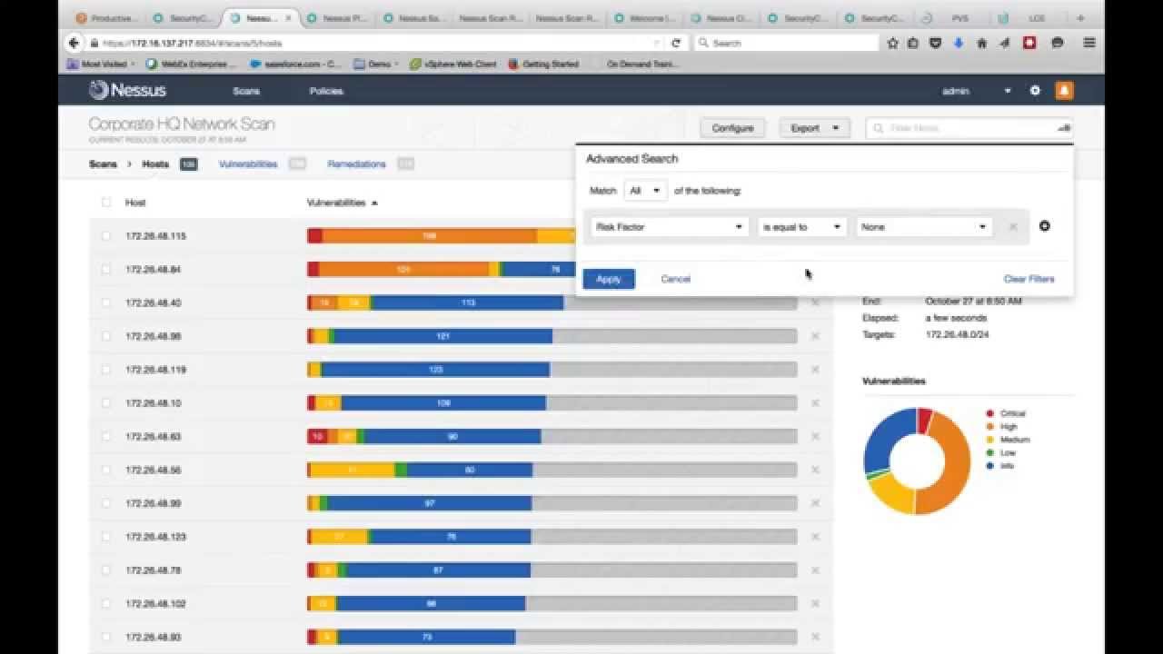Image resolution: width=1163 pixels, height=654 pixels.
Task: Open the vSphere Web Client bookmark
Action: [453, 64]
